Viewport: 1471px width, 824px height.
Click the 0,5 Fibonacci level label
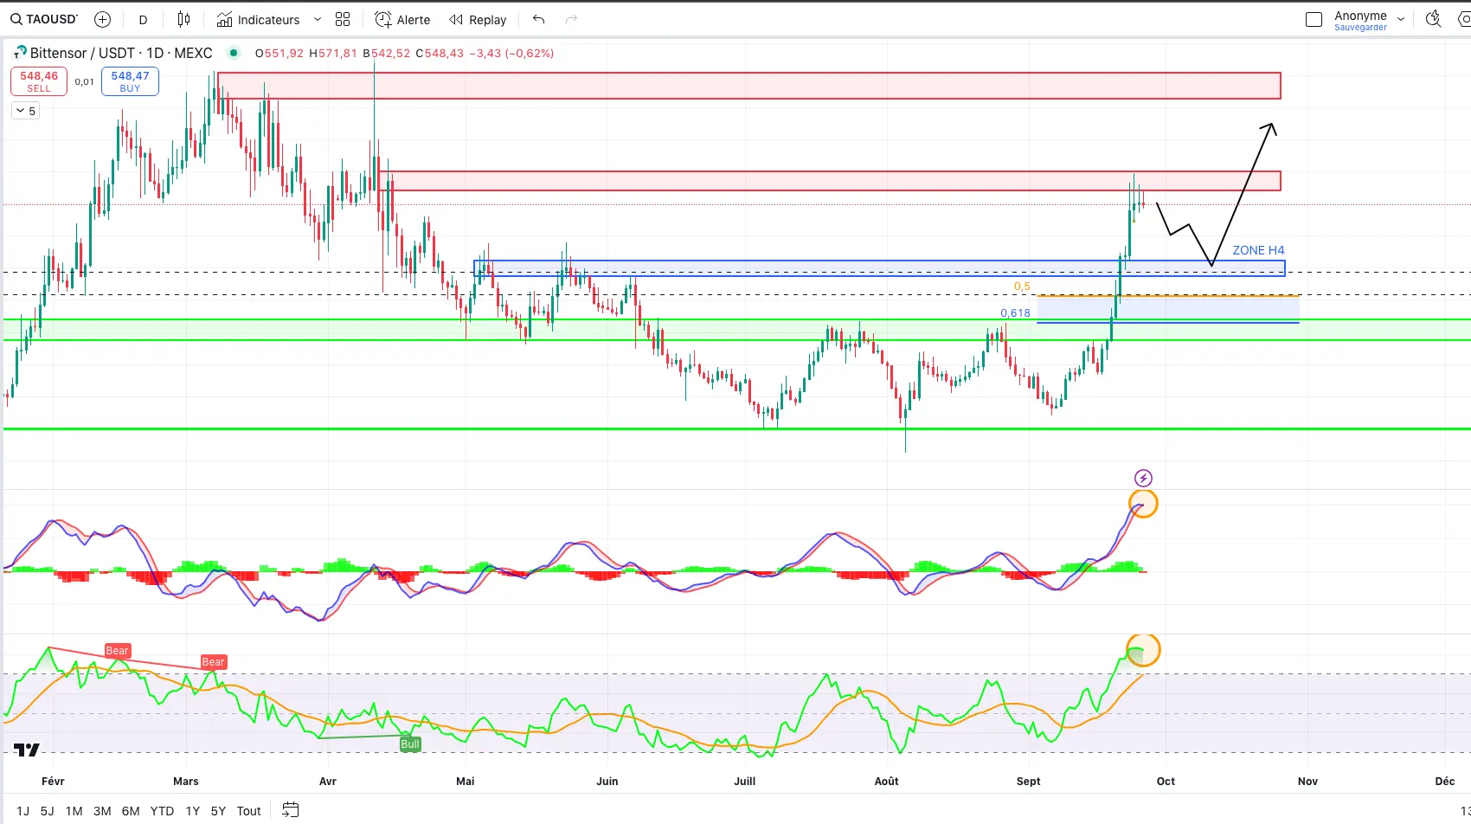1022,286
